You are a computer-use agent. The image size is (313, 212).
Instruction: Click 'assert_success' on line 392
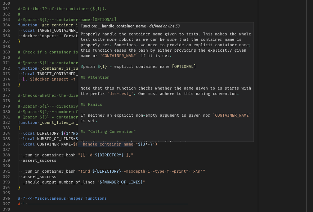pos(40,177)
